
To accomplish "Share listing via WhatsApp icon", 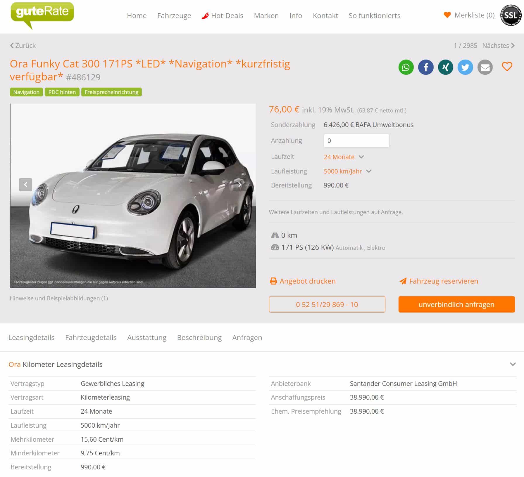I will pyautogui.click(x=406, y=67).
